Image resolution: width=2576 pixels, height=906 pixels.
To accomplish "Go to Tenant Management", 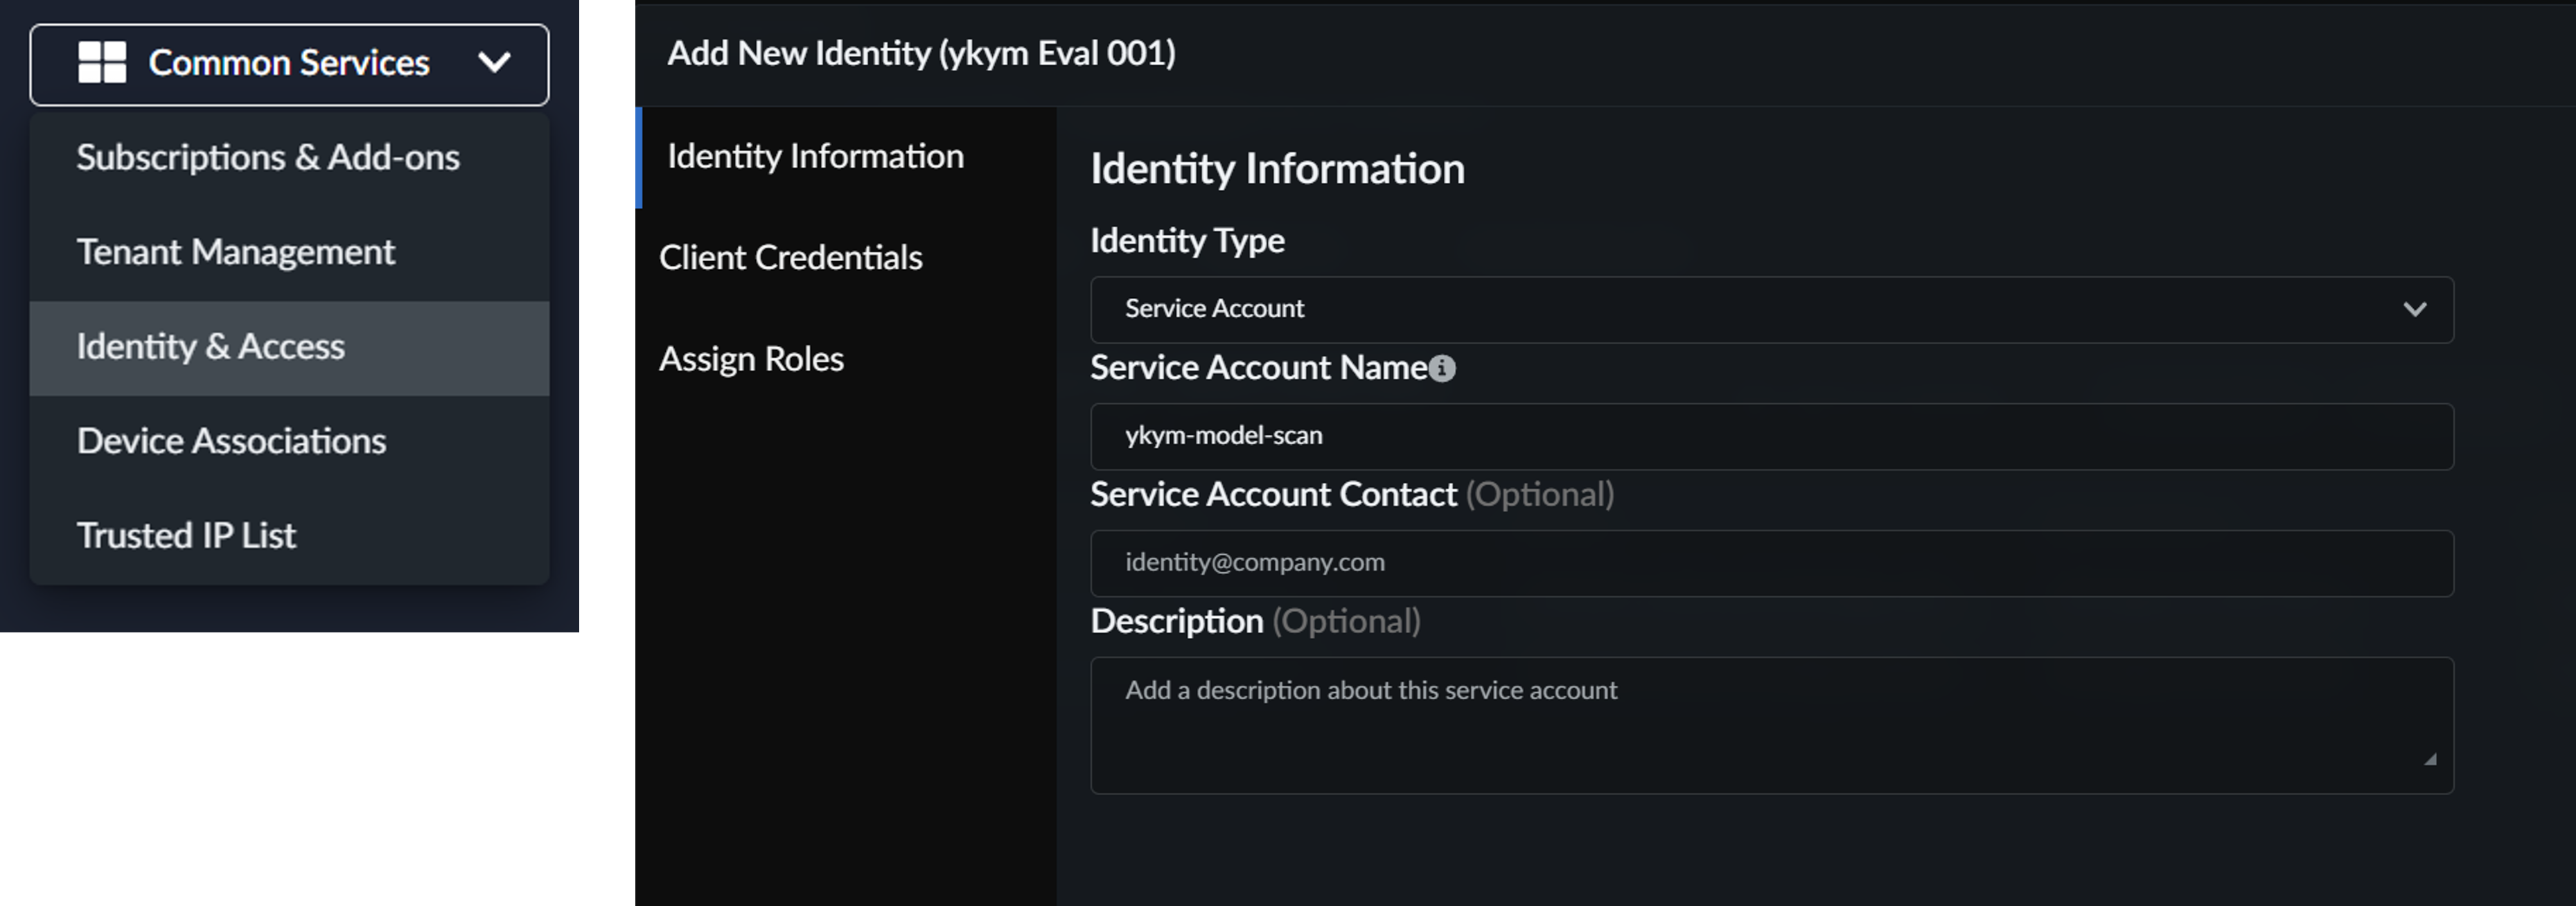I will coord(236,252).
